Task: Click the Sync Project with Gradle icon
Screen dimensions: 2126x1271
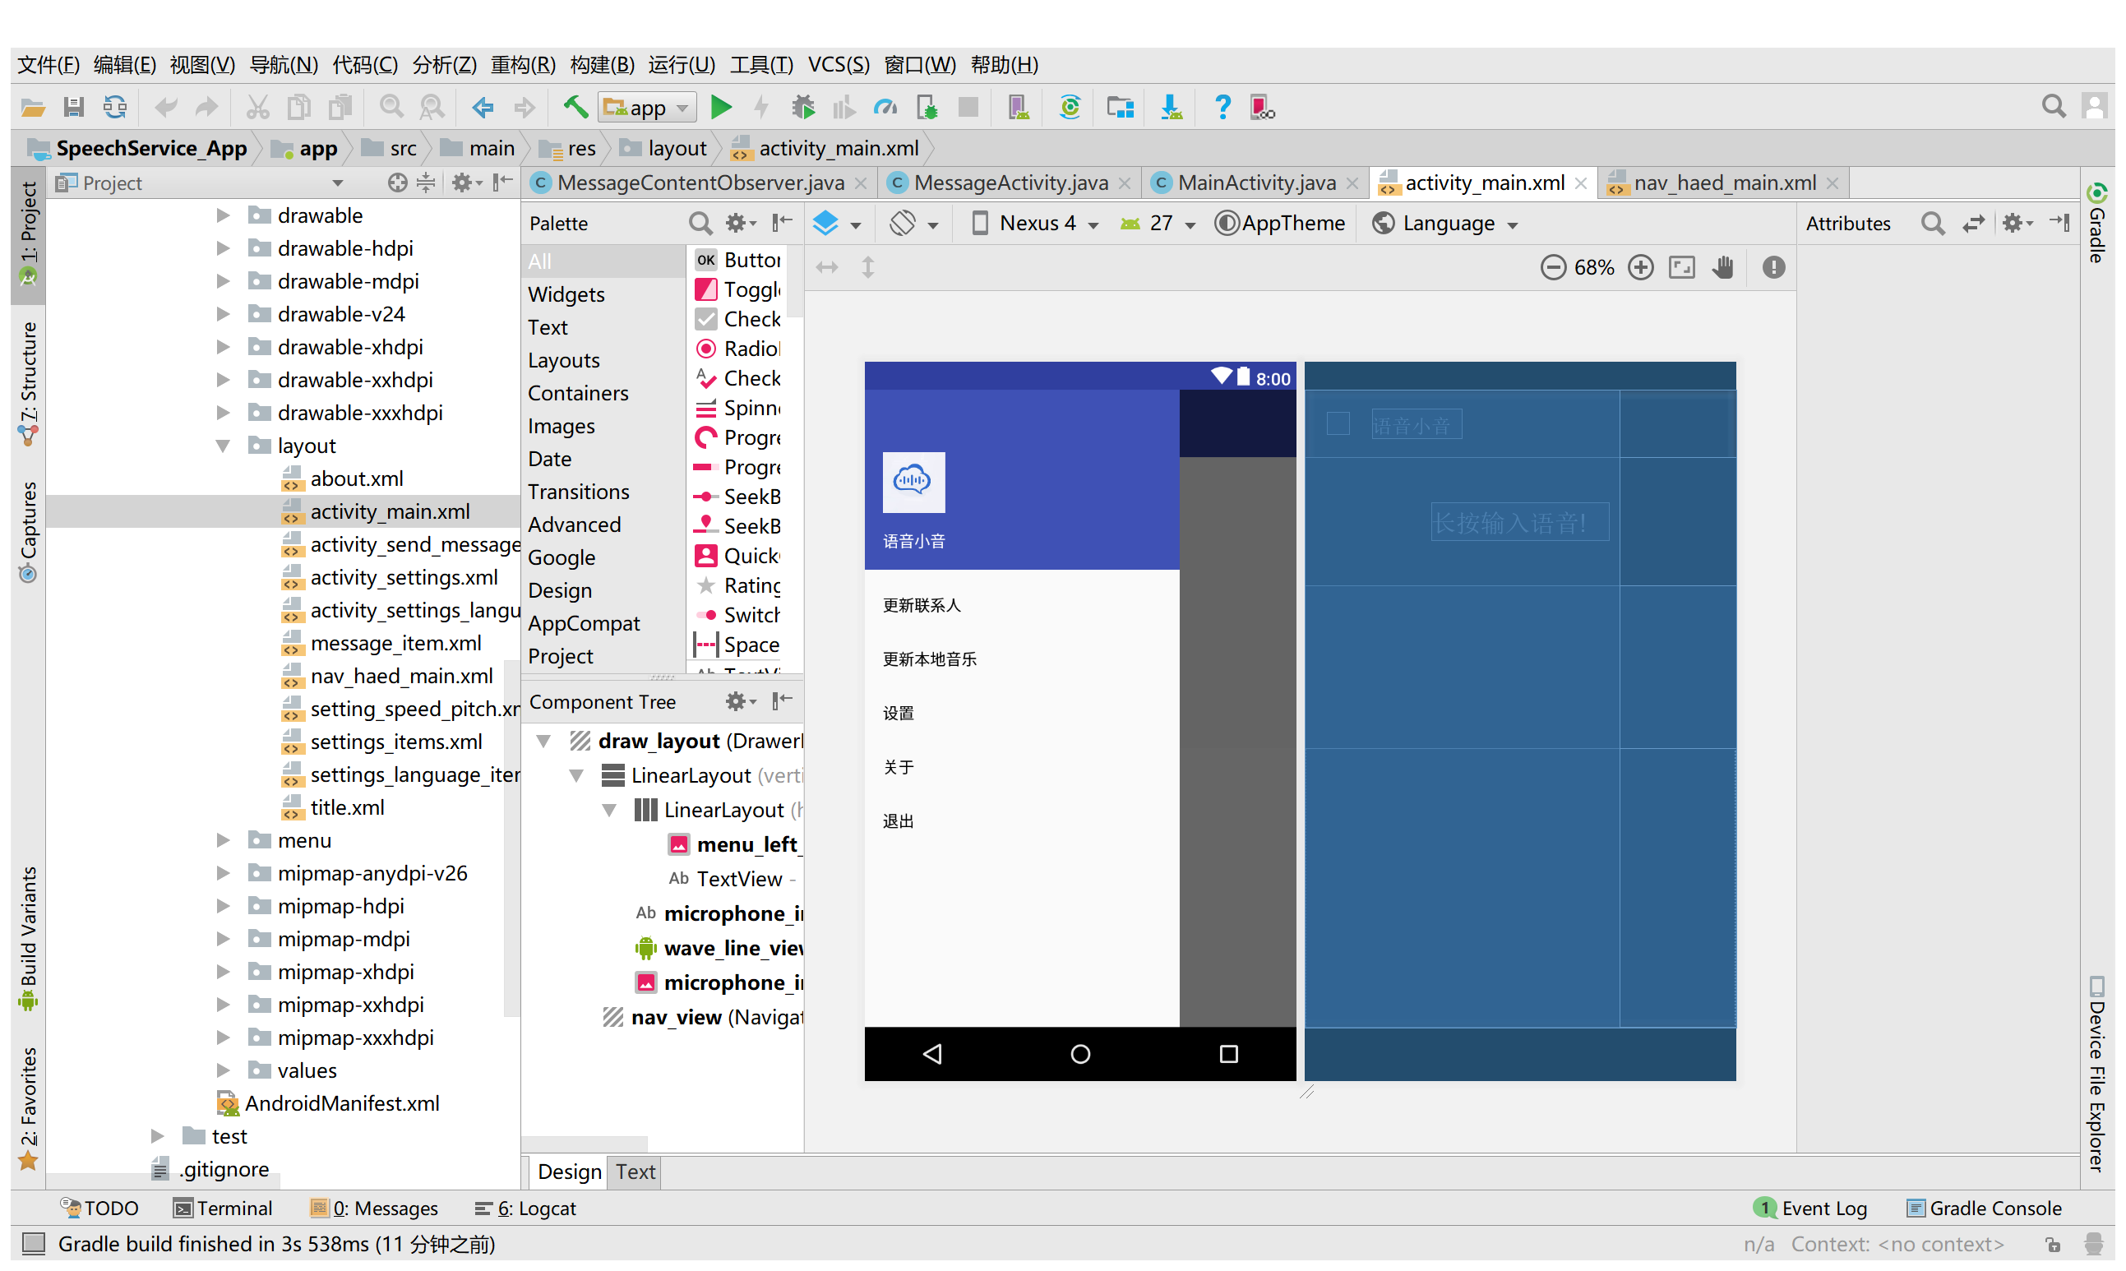Action: point(1070,107)
